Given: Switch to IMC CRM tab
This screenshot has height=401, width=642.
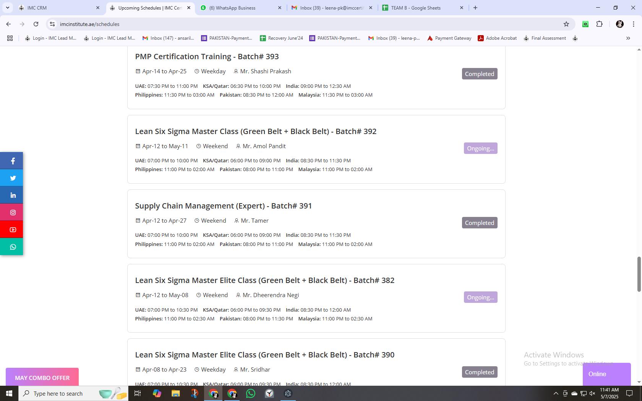Looking at the screenshot, I should click(x=59, y=8).
